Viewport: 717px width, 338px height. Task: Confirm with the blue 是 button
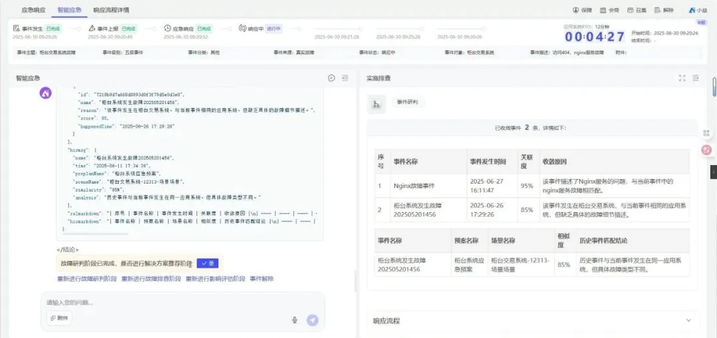coord(207,263)
